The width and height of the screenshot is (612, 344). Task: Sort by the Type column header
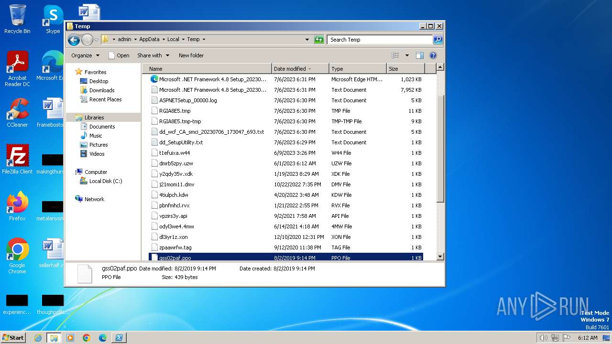click(x=357, y=69)
